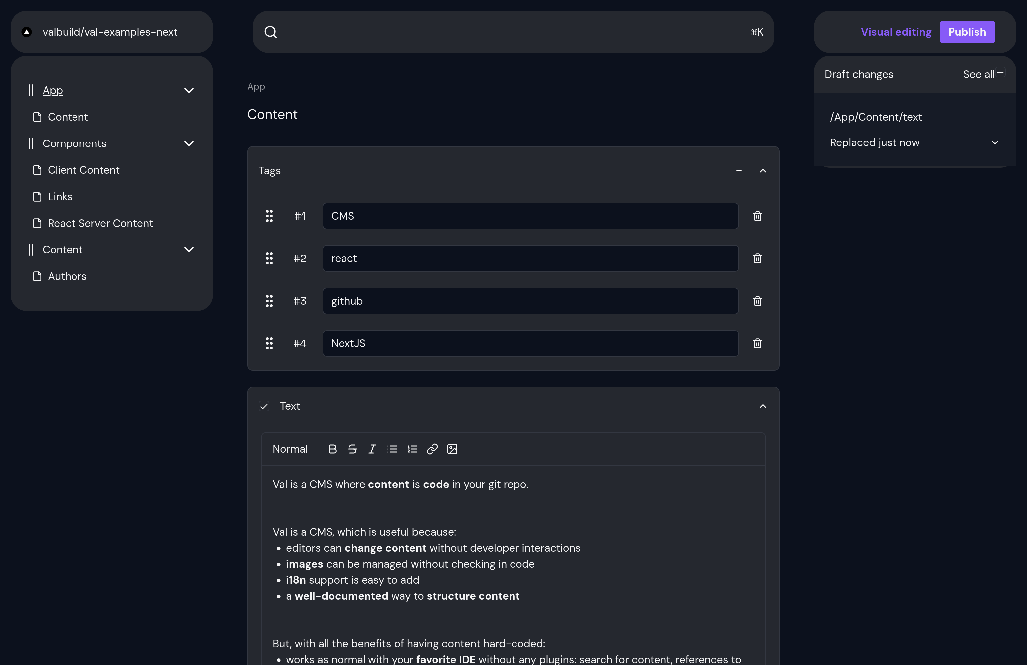Viewport: 1027px width, 665px height.
Task: Expand the Replaced just now entry
Action: click(995, 142)
